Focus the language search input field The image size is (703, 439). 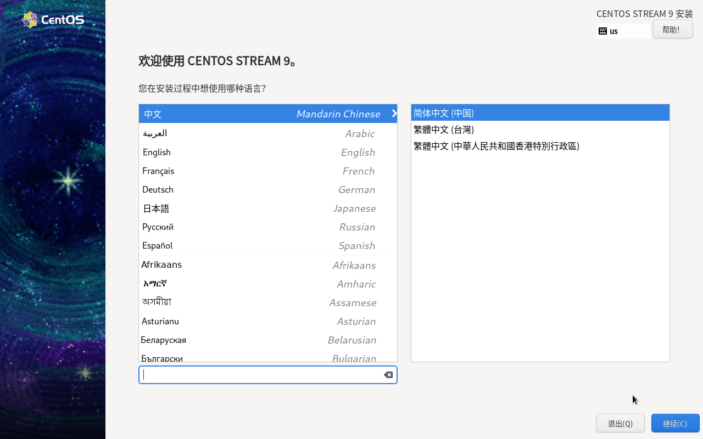click(268, 375)
